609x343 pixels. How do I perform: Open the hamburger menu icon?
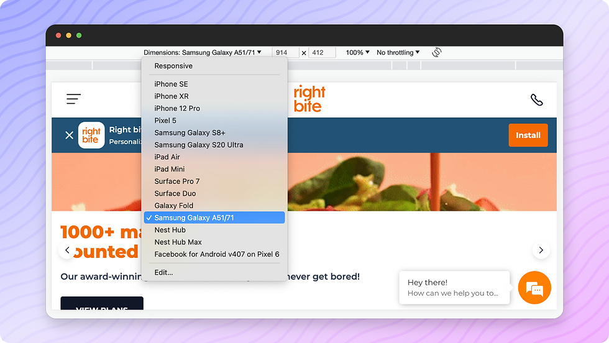73,99
